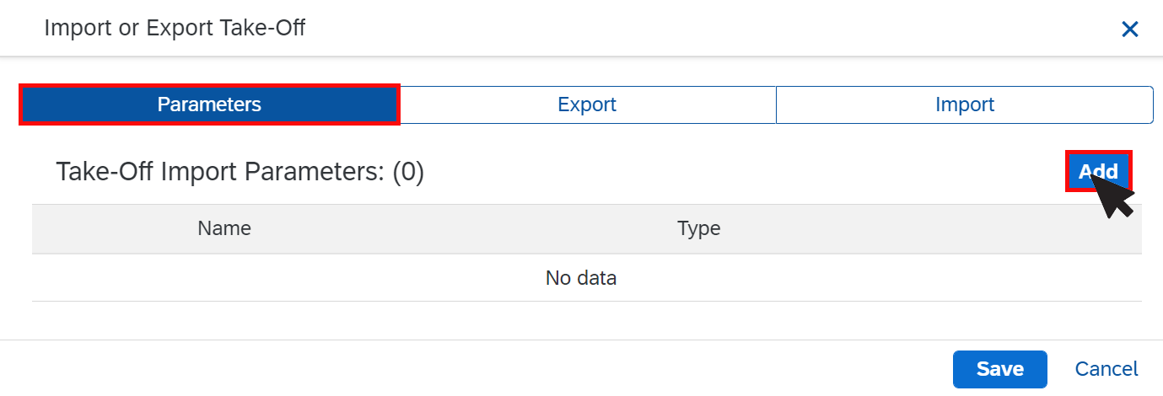The width and height of the screenshot is (1163, 396).
Task: Dismiss the dialog with the X icon
Action: point(1129,29)
